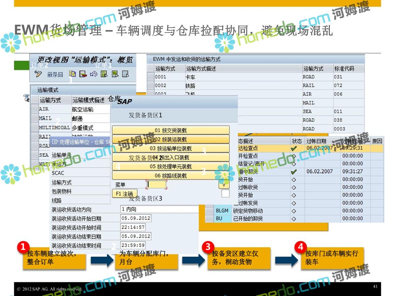Image resolution: width=395 pixels, height=296 pixels.
Task: Click the diamond status icon for 锁定货物移动
Action: click(294, 211)
